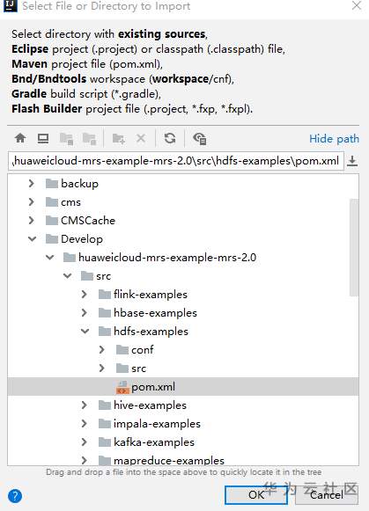The height and width of the screenshot is (511, 369).
Task: Create a New Folder via toolbar icon
Action: pos(118,138)
